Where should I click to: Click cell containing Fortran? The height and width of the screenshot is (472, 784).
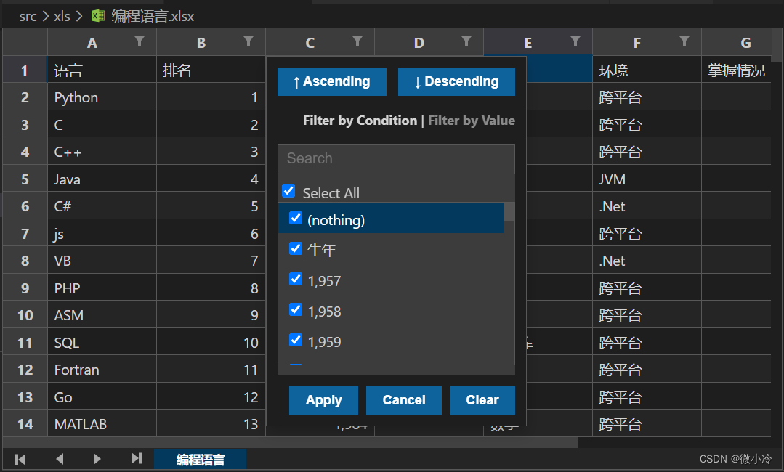coord(102,370)
